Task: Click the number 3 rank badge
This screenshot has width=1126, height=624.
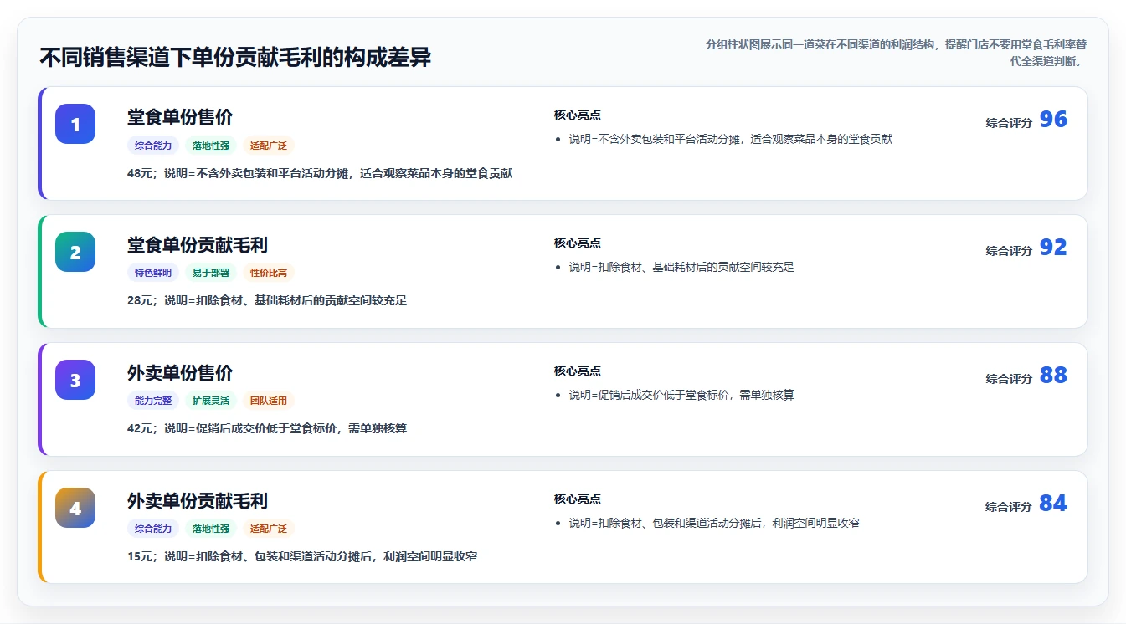Action: (75, 380)
